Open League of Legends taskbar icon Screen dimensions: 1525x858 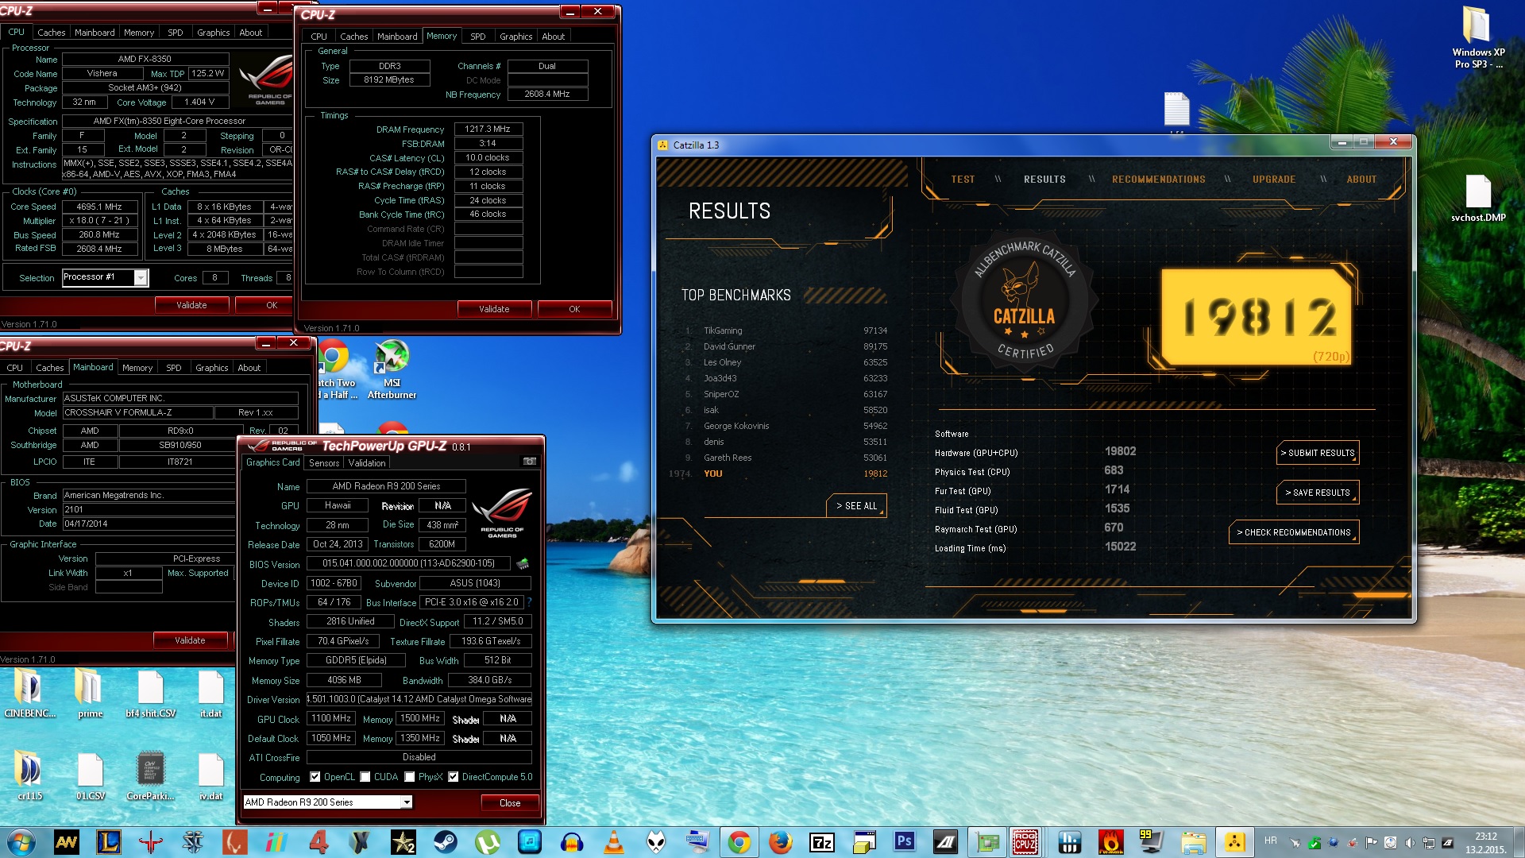tap(108, 842)
